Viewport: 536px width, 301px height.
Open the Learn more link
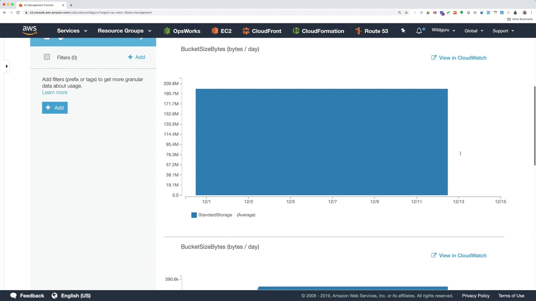[54, 92]
